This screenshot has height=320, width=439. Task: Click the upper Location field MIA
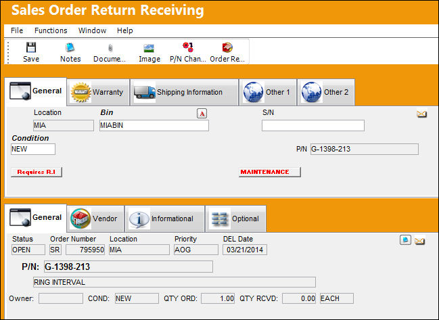(x=64, y=125)
